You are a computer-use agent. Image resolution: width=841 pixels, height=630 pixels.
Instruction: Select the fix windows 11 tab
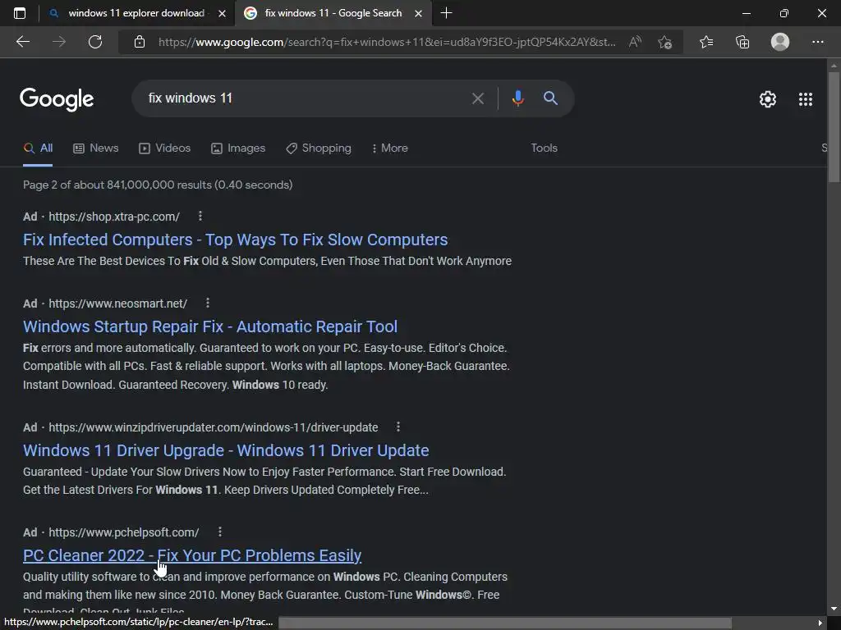[x=333, y=13]
